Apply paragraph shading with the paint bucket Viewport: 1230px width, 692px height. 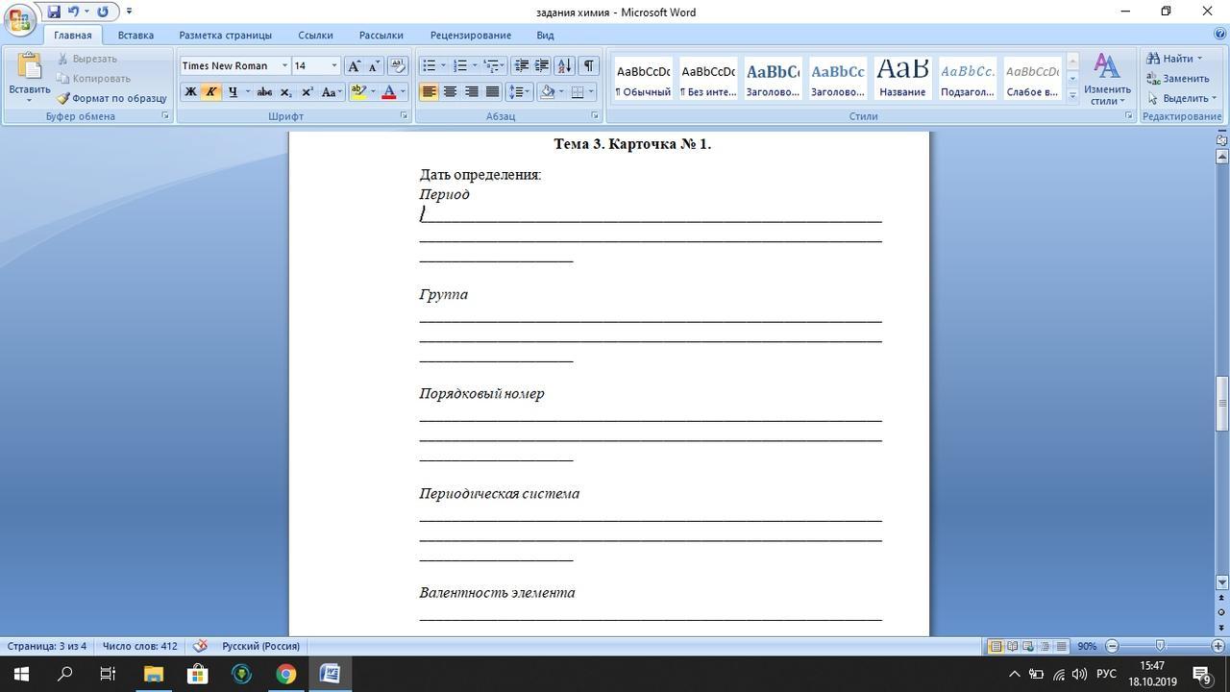(547, 92)
